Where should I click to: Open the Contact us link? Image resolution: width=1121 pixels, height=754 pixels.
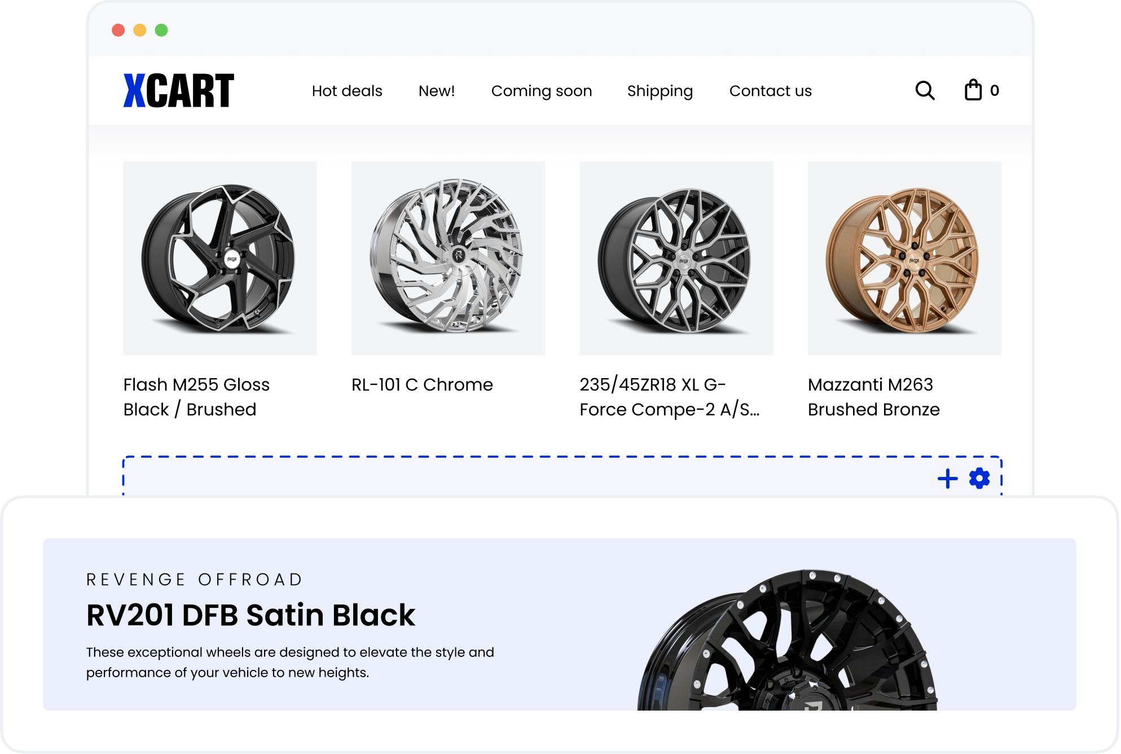pyautogui.click(x=770, y=91)
